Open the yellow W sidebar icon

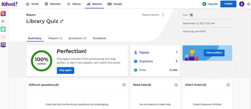coord(3,37)
